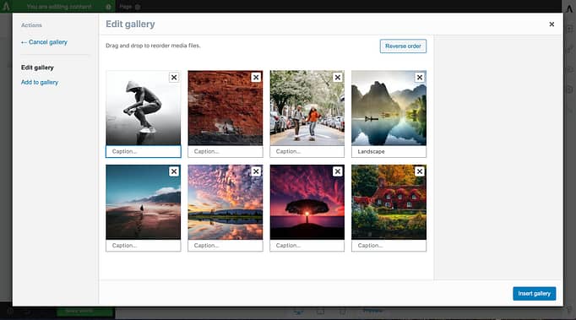Remove the skateboarding couple street photo
576x320 pixels.
tap(338, 77)
